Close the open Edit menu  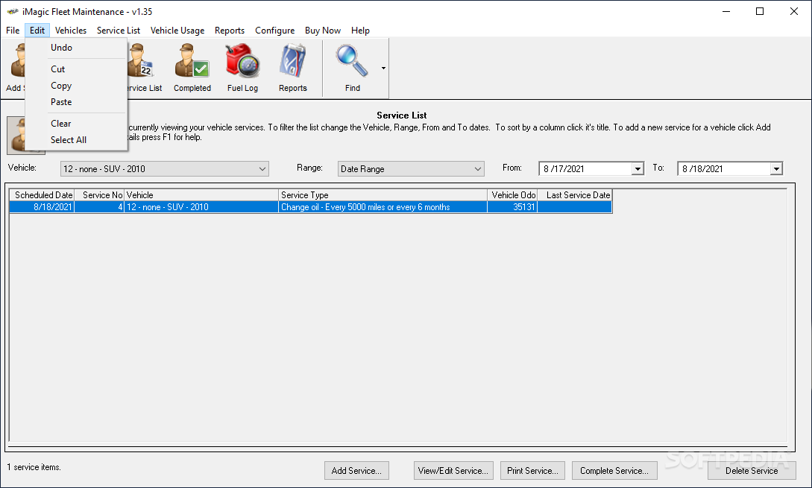pos(37,31)
